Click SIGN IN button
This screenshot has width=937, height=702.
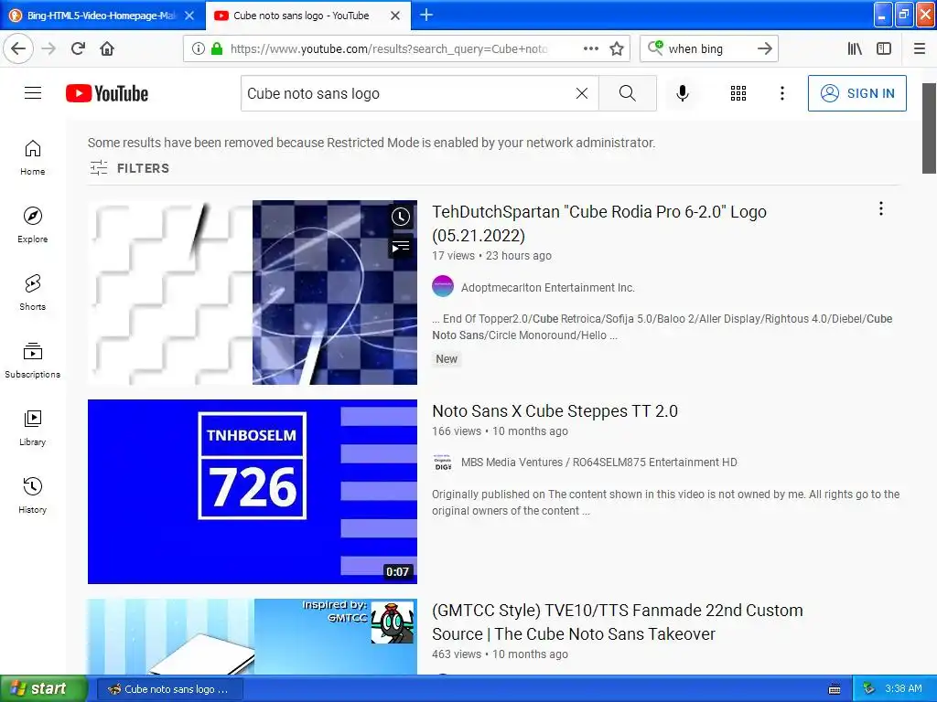click(856, 93)
